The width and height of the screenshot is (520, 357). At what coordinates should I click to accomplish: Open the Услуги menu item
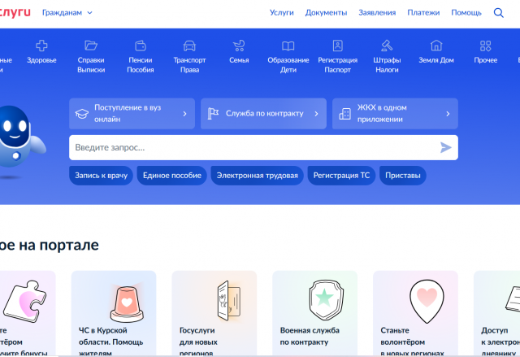pos(282,13)
